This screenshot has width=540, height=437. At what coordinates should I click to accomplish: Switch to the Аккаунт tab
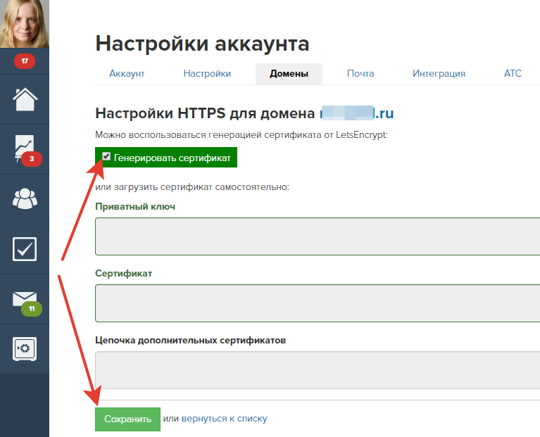click(127, 74)
